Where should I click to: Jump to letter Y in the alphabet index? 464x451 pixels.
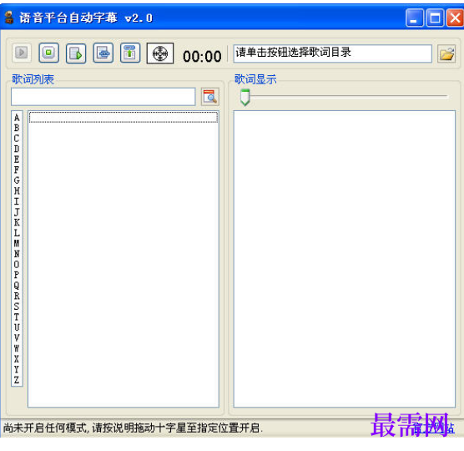[17, 369]
